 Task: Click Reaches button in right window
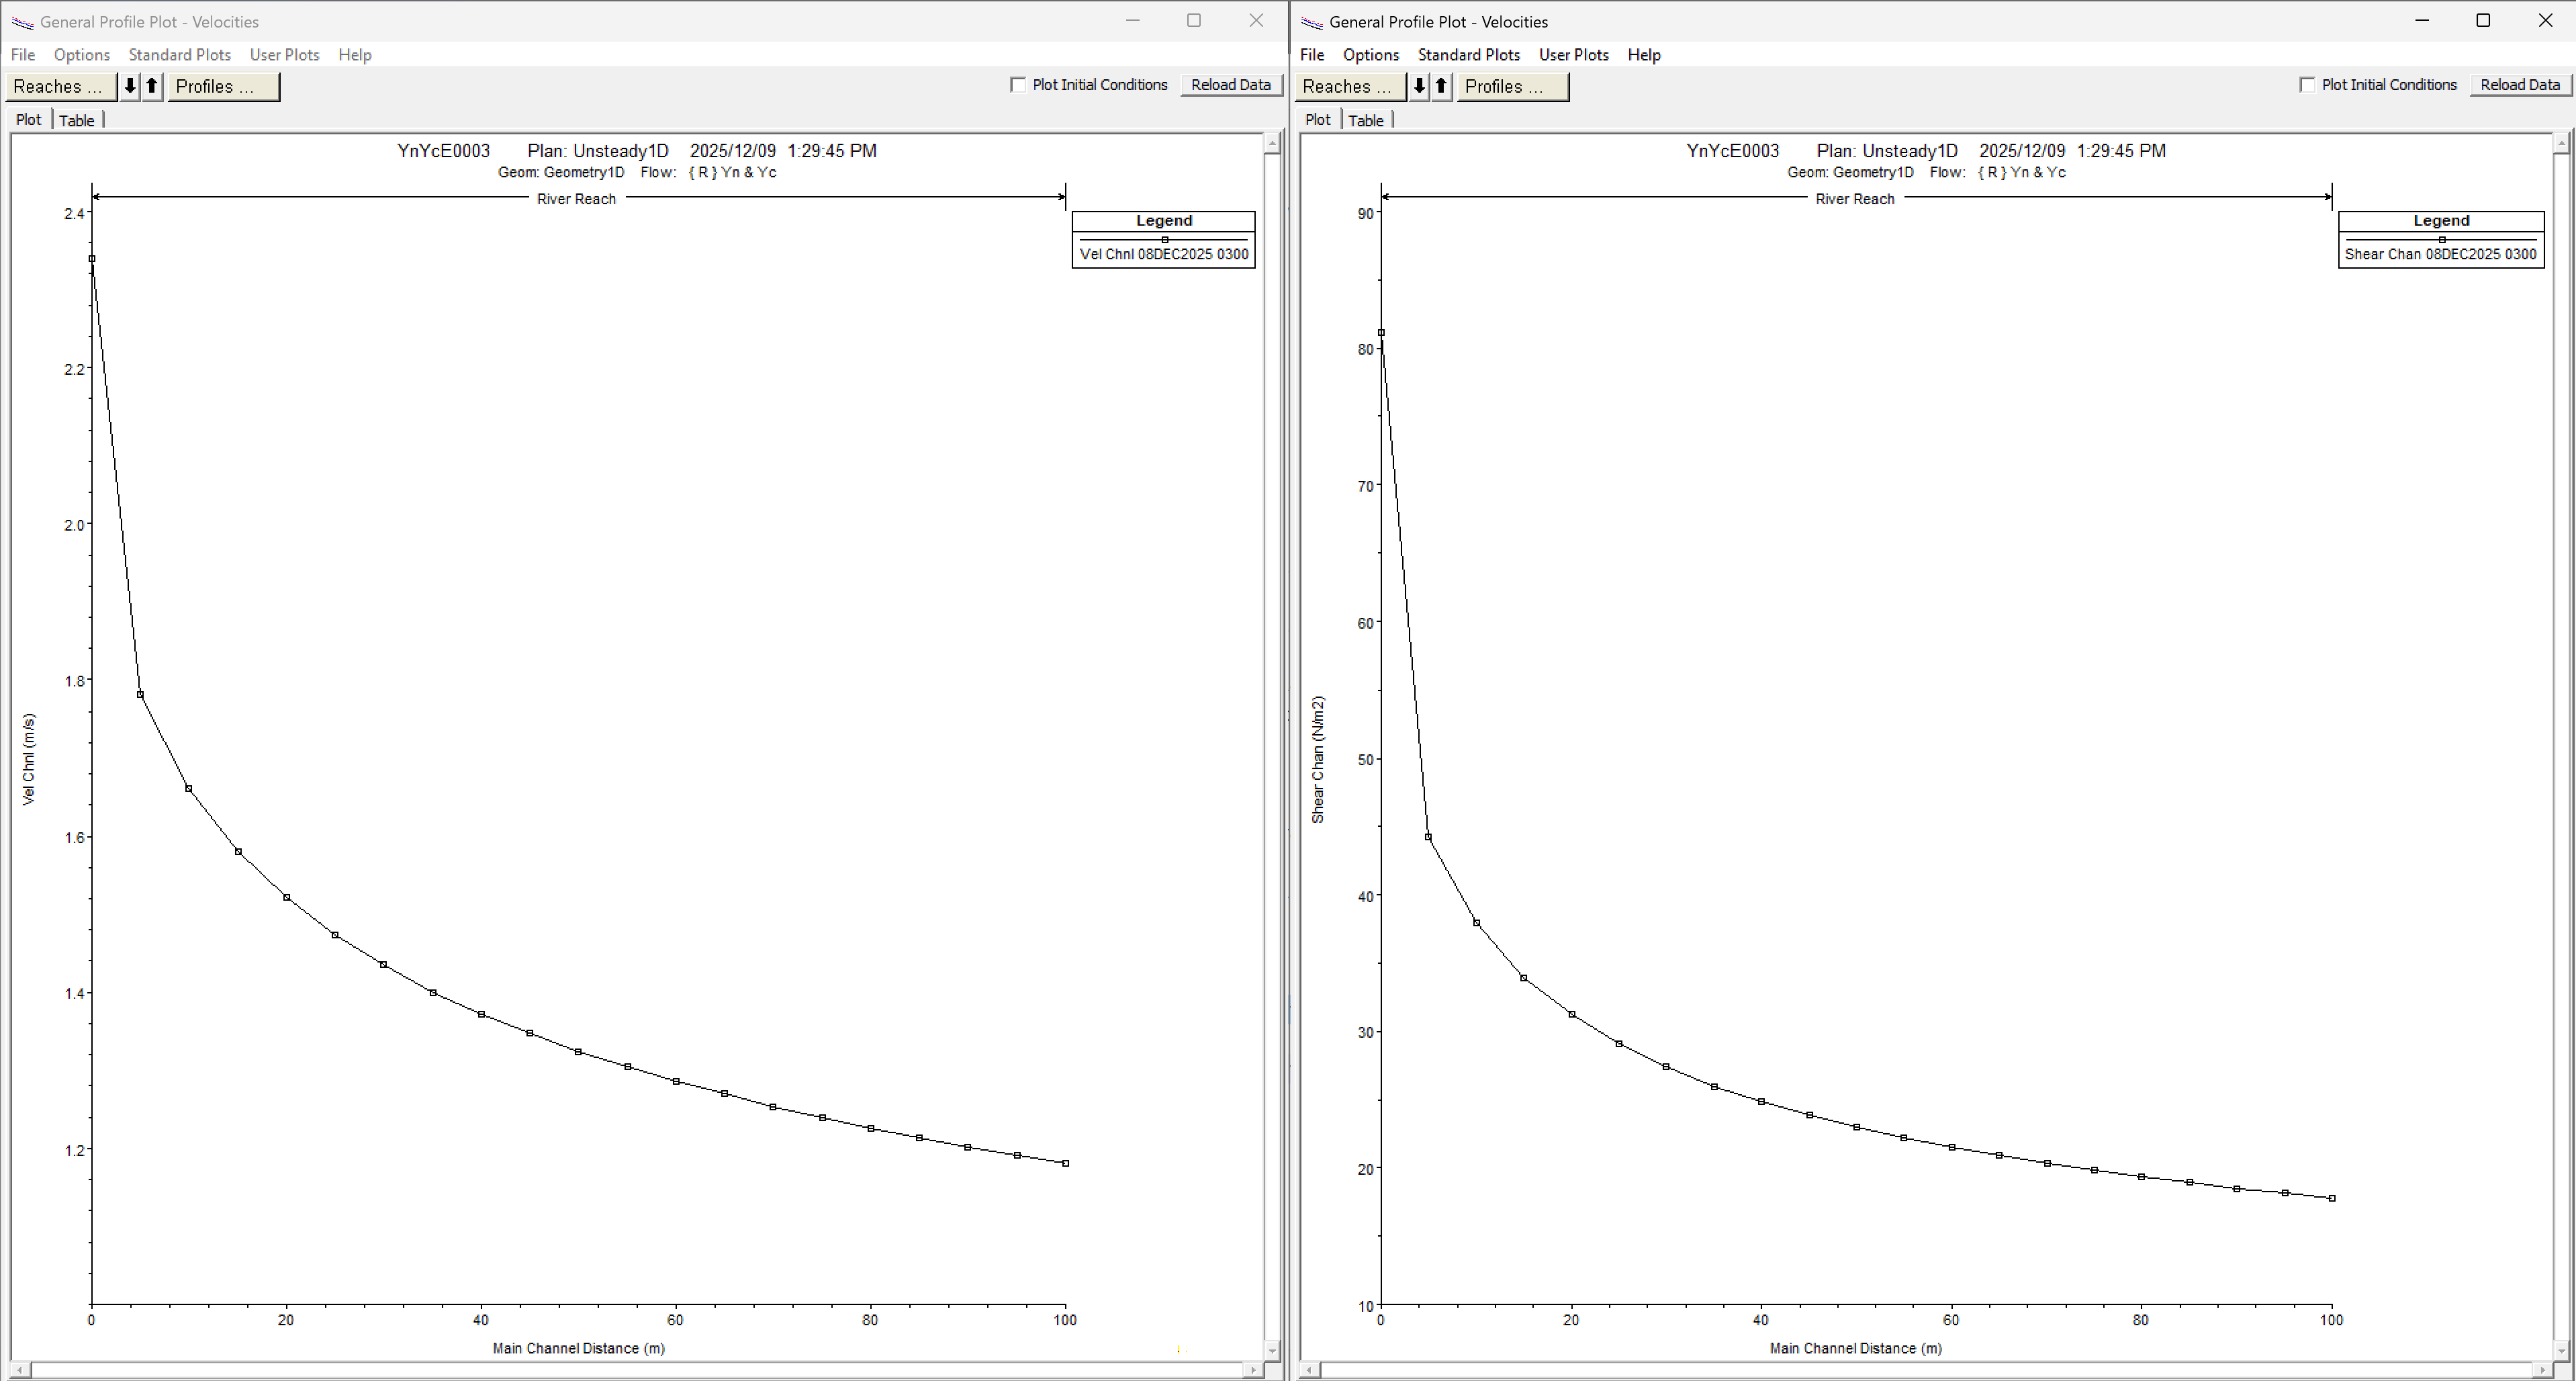click(1350, 86)
